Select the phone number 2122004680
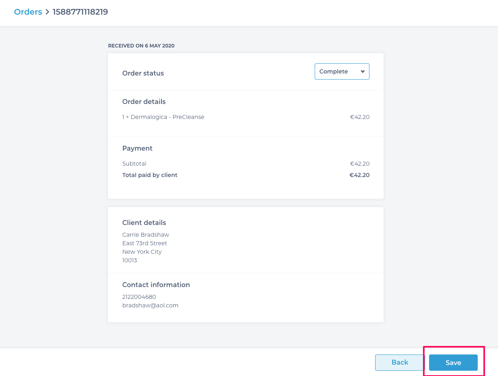The image size is (498, 376). pos(139,297)
